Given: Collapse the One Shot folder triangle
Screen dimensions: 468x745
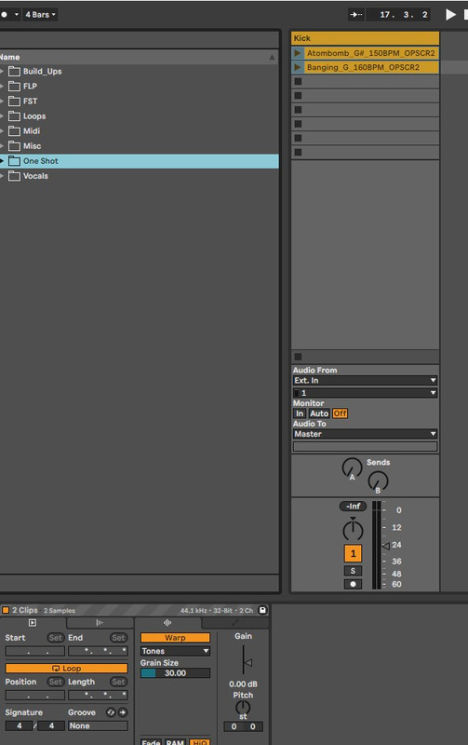Looking at the screenshot, I should [2, 161].
